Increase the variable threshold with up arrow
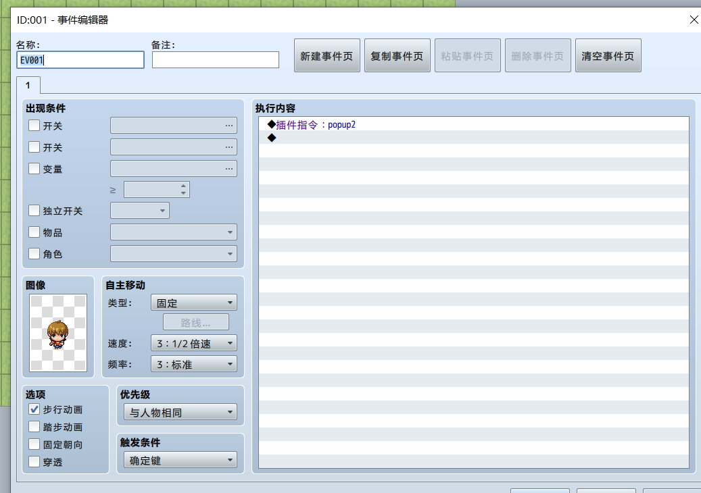701x493 pixels. pyautogui.click(x=183, y=186)
